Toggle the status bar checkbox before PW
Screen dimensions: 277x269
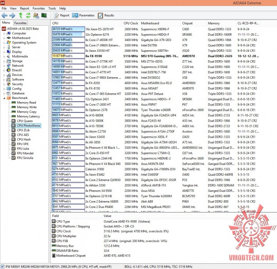2,267
